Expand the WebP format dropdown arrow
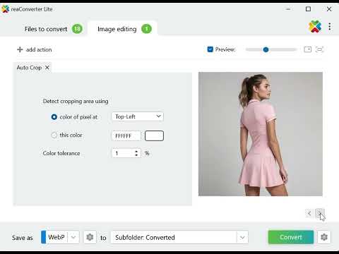Viewport: 339px width, 254px height. coord(73,237)
